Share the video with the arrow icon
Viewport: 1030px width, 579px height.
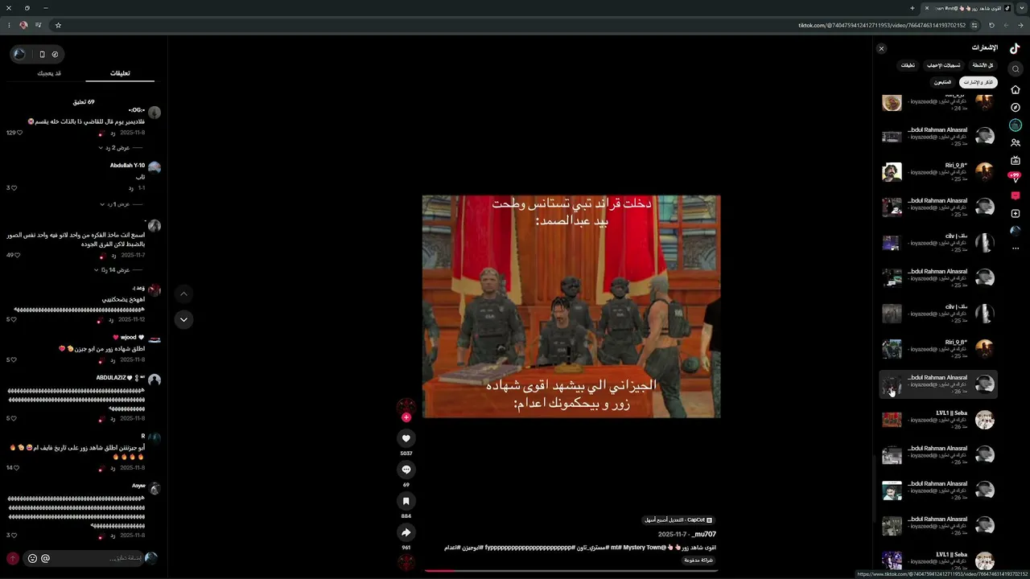pyautogui.click(x=406, y=532)
